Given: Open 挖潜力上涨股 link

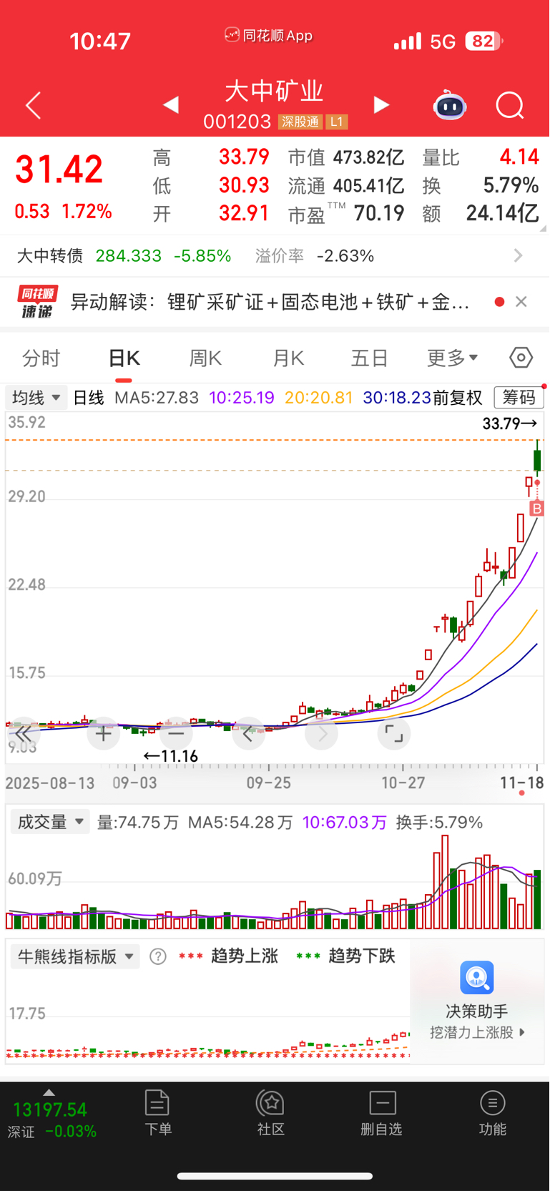Looking at the screenshot, I should [x=477, y=1032].
